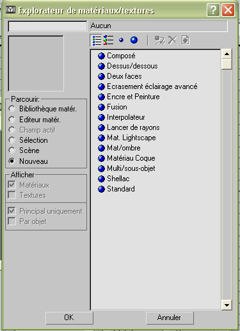240x331 pixels.
Task: Click the vertical scrollbar thumb
Action: point(227,64)
